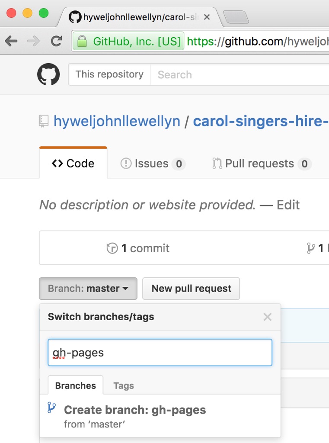Click the GitHub Octocat logo
The width and height of the screenshot is (329, 443).
tap(48, 74)
